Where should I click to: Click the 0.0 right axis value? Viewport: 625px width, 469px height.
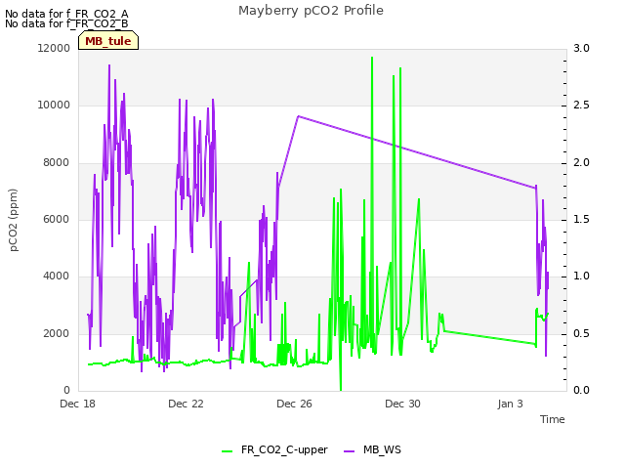(x=581, y=390)
